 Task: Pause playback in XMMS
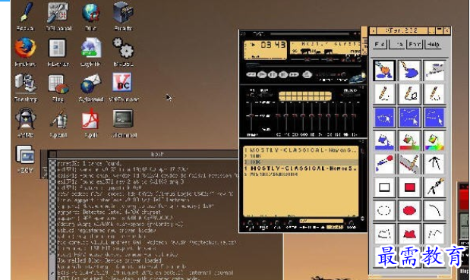point(273,74)
